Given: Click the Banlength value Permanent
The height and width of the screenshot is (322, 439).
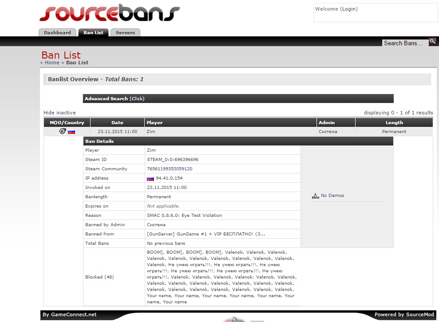Looking at the screenshot, I should (159, 196).
